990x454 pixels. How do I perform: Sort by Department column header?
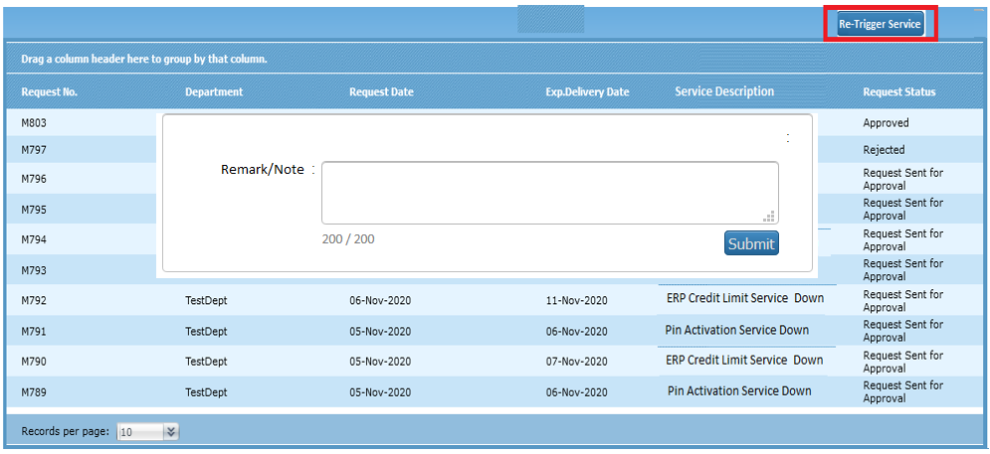(x=214, y=92)
